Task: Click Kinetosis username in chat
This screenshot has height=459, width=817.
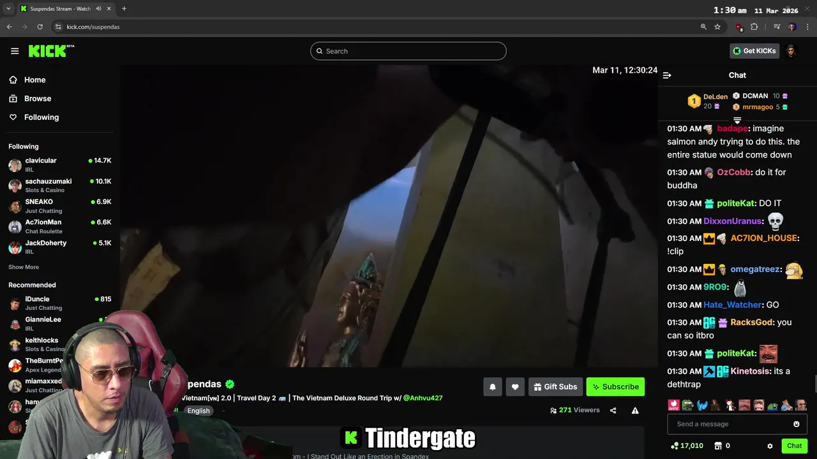Action: click(750, 371)
